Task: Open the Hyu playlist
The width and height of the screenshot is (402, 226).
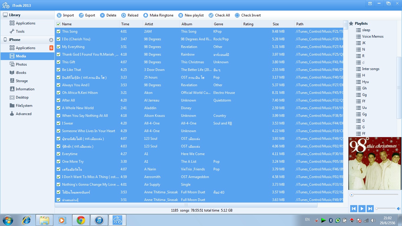Action: point(365,82)
